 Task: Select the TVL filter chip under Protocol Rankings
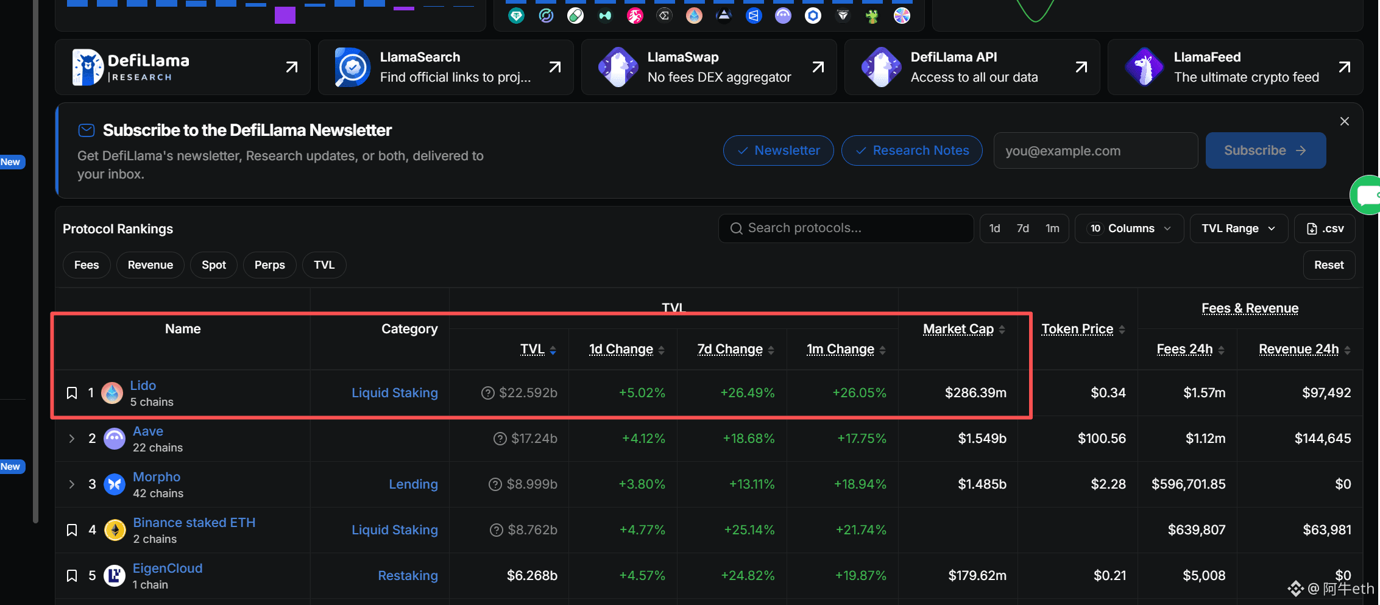click(324, 265)
